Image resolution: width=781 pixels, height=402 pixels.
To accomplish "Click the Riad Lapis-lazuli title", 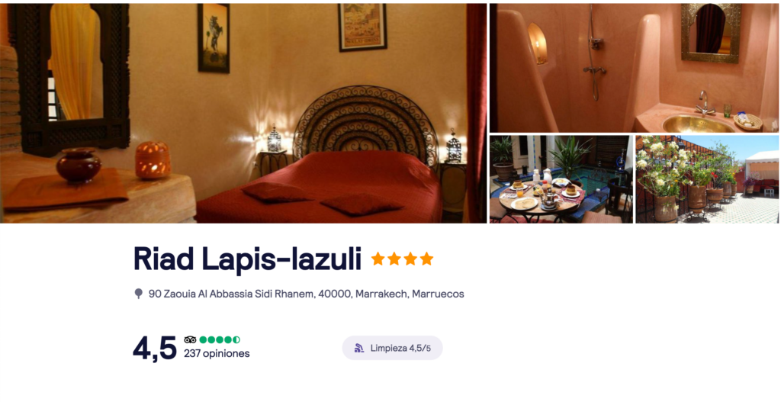I will [x=247, y=259].
